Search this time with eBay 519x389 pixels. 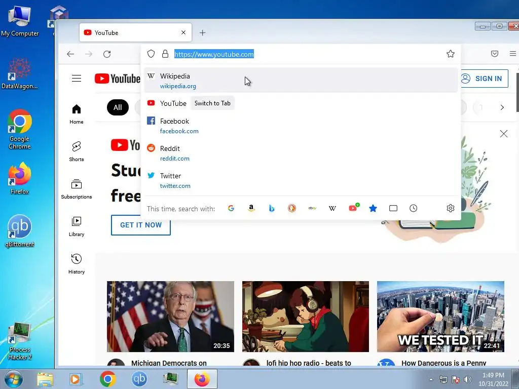312,208
